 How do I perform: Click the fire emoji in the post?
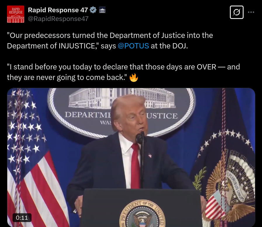[x=134, y=78]
